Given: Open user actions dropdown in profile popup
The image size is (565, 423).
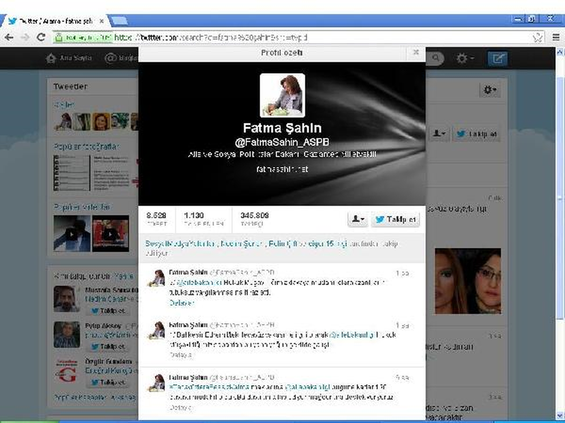Looking at the screenshot, I should pyautogui.click(x=358, y=219).
